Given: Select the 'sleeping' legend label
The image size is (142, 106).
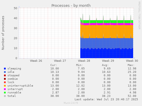Looking at the screenshot, I should [x=14, y=69].
